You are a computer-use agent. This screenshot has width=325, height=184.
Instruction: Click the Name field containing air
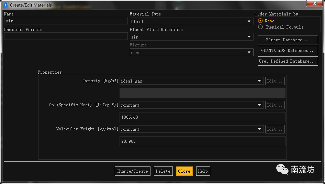click(66, 21)
